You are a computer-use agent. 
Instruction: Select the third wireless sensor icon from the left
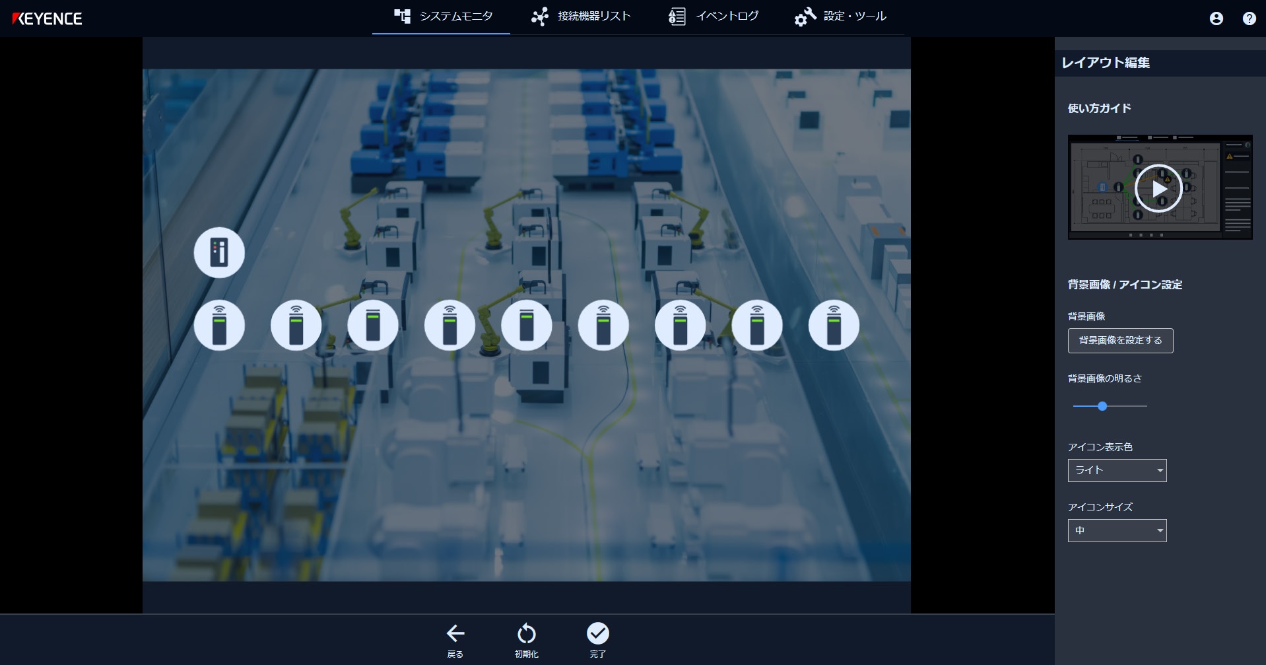tap(373, 326)
